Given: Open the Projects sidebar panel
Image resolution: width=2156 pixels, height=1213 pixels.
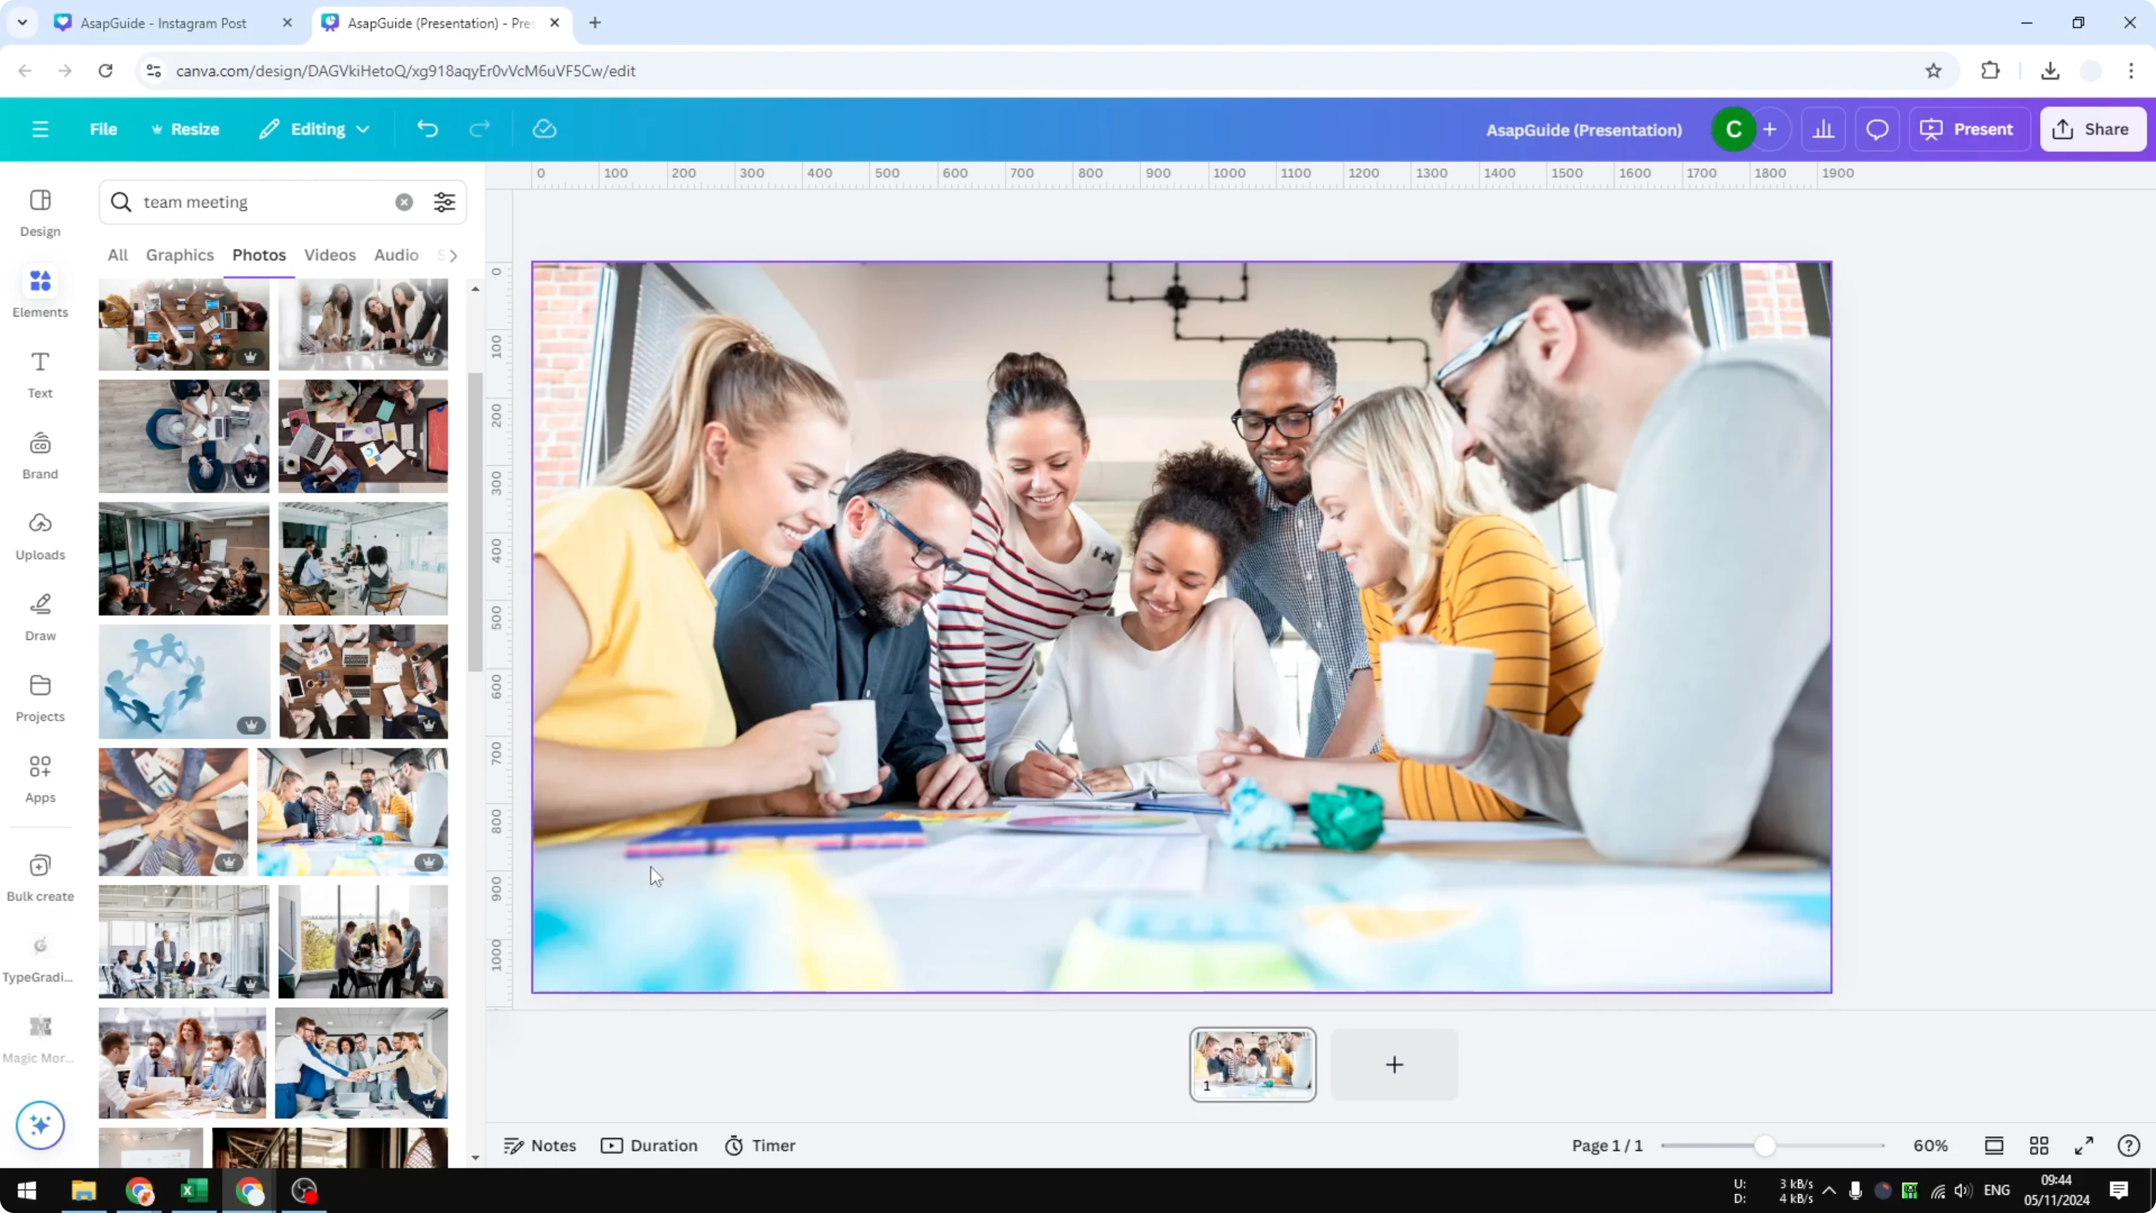Looking at the screenshot, I should 40,698.
